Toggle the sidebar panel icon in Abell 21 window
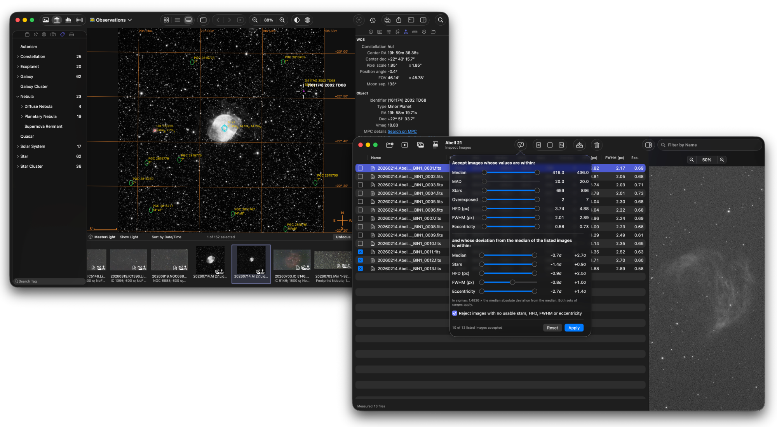The image size is (777, 427). (x=648, y=145)
